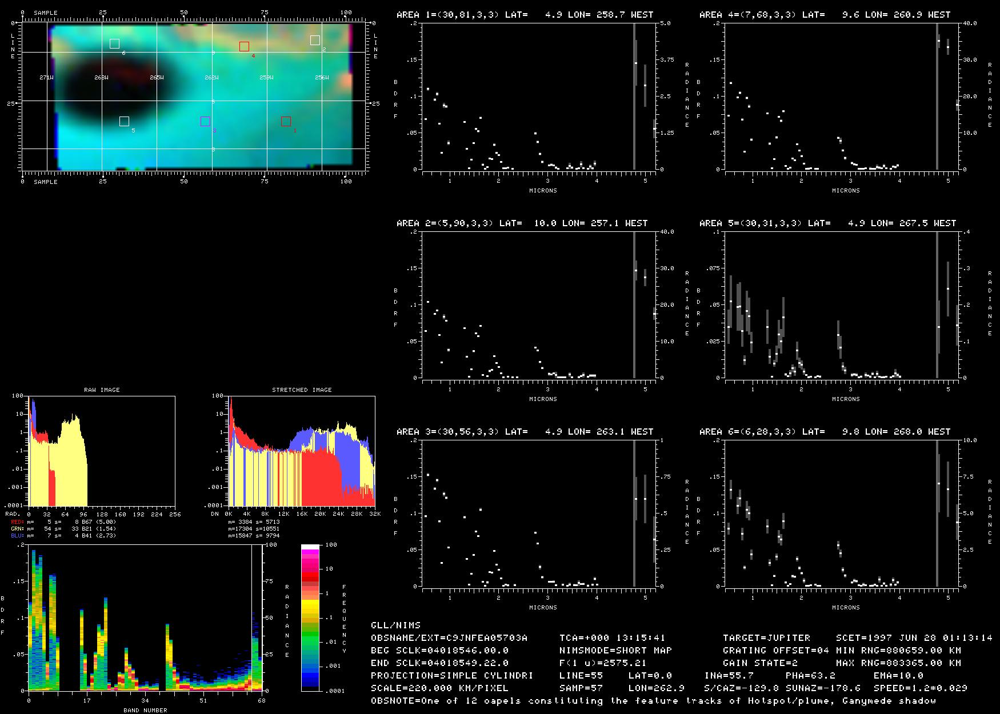
Task: Click the frequency color scale bar
Action: pos(310,617)
